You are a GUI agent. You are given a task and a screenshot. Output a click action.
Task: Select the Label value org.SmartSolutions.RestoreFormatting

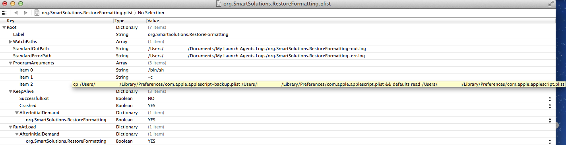pyautogui.click(x=188, y=34)
